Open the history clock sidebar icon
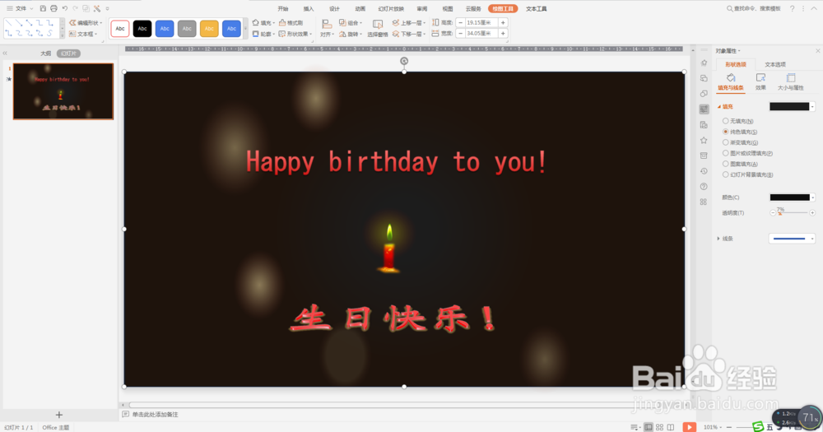Screen dimensions: 823x432 pos(704,171)
